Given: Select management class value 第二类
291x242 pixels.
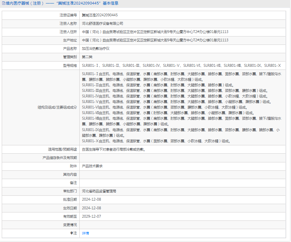Looking at the screenshot, I should pyautogui.click(x=87, y=57).
